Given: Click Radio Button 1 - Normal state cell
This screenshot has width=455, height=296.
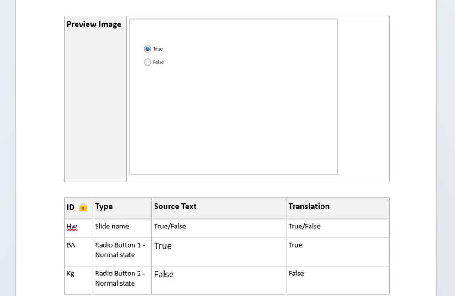Looking at the screenshot, I should tap(119, 250).
